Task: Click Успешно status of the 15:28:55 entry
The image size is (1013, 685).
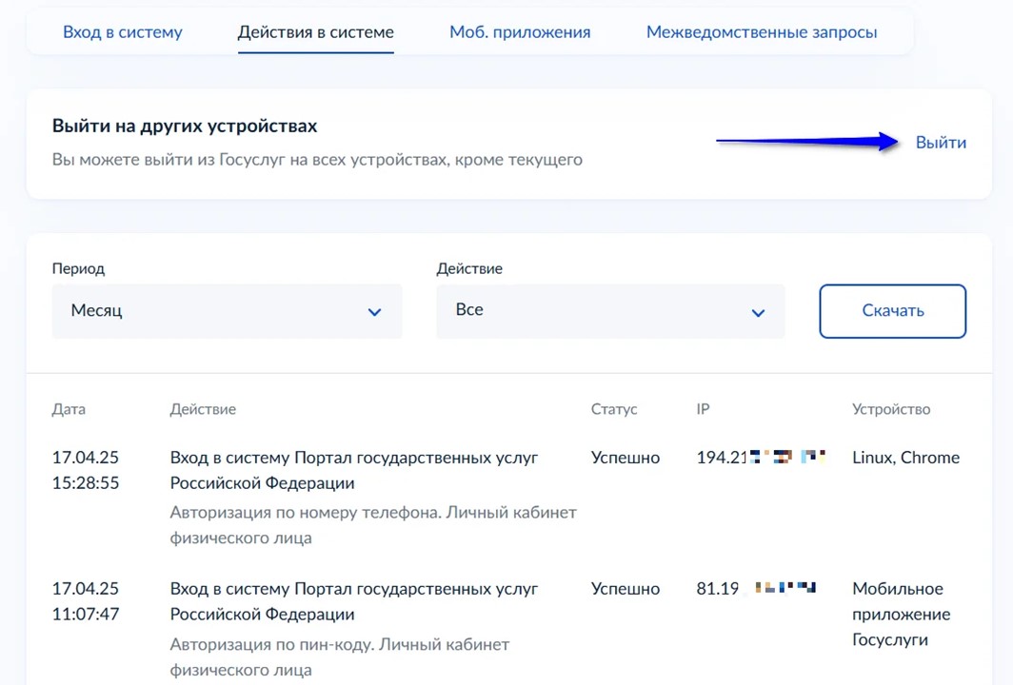Action: [626, 458]
